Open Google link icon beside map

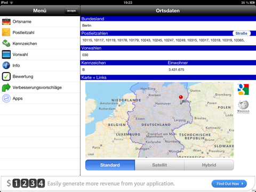pyautogui.click(x=243, y=90)
